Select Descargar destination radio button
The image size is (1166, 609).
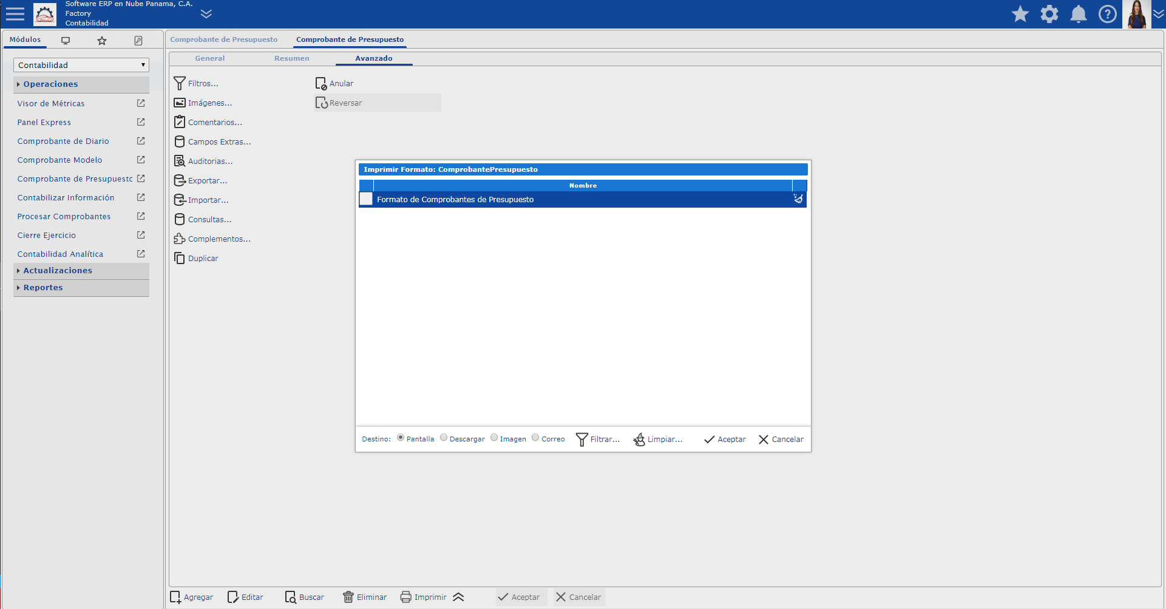pos(444,438)
